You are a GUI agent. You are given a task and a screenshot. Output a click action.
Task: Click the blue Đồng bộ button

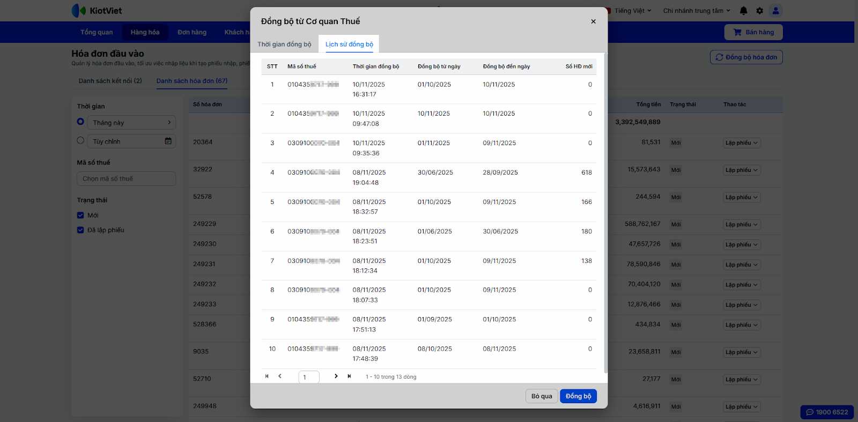pos(578,396)
